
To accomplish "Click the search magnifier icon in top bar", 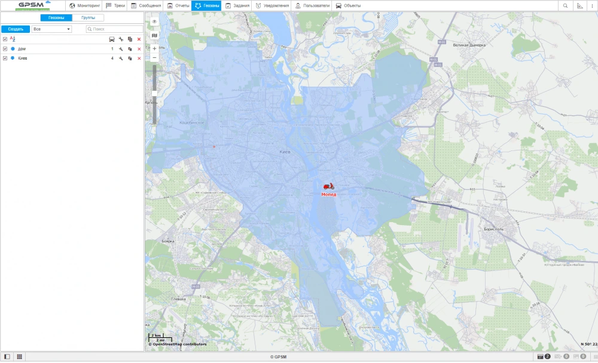I will [565, 5].
